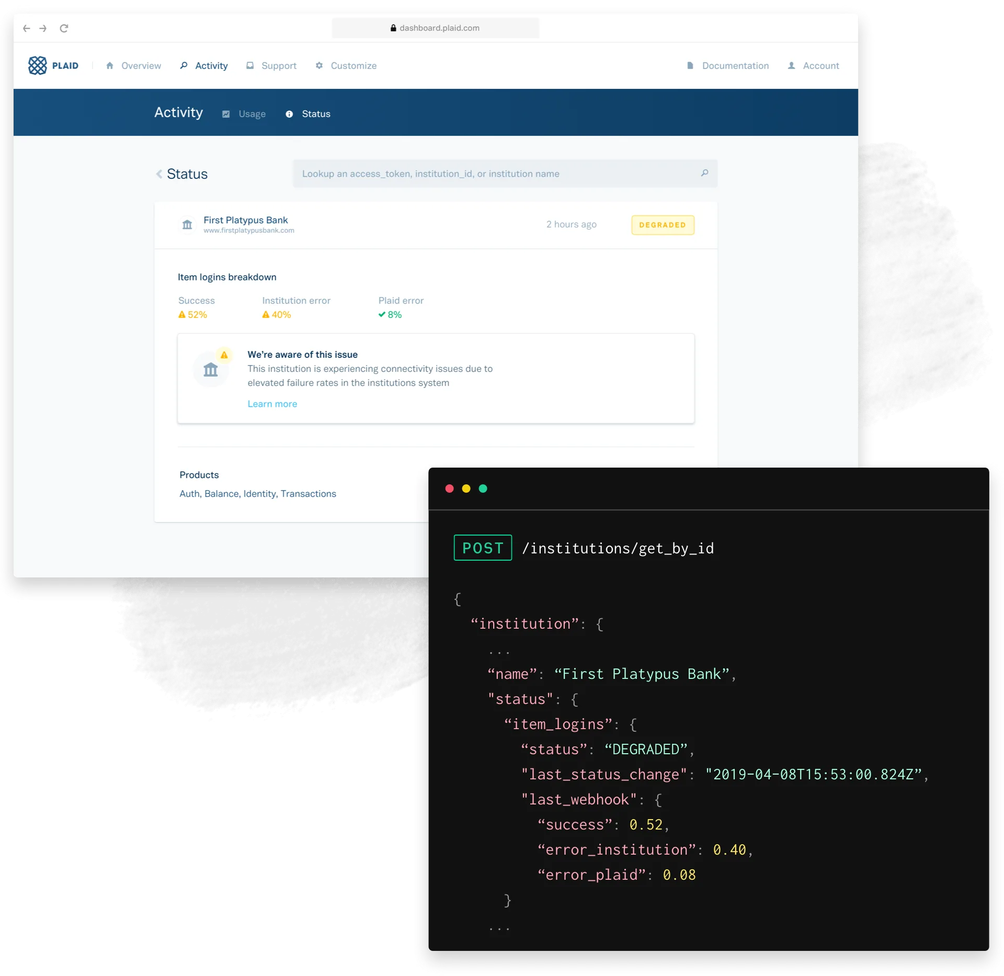Reload the page with the refresh icon
Viewport: 1004px width, 976px height.
(64, 28)
